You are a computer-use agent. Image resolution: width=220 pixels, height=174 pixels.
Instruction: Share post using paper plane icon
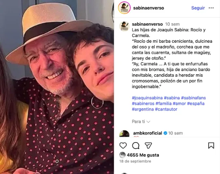pos(148,145)
